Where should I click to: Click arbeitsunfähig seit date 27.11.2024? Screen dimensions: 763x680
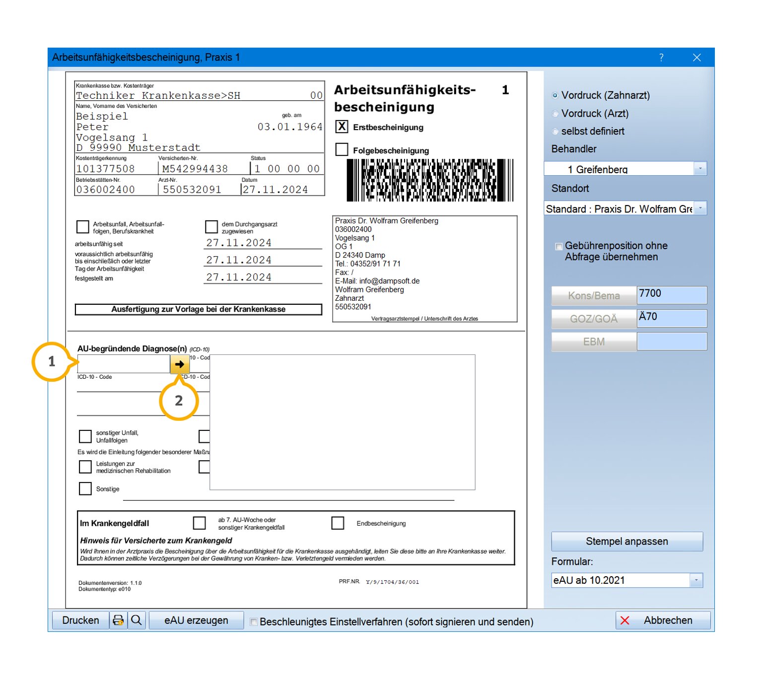pyautogui.click(x=239, y=243)
